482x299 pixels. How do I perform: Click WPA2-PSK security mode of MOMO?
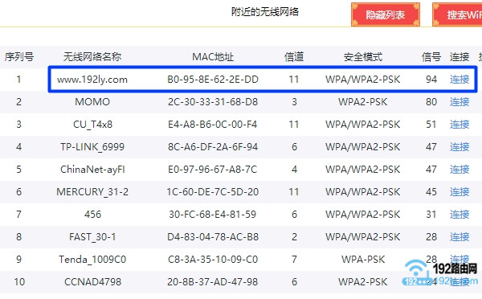363,102
